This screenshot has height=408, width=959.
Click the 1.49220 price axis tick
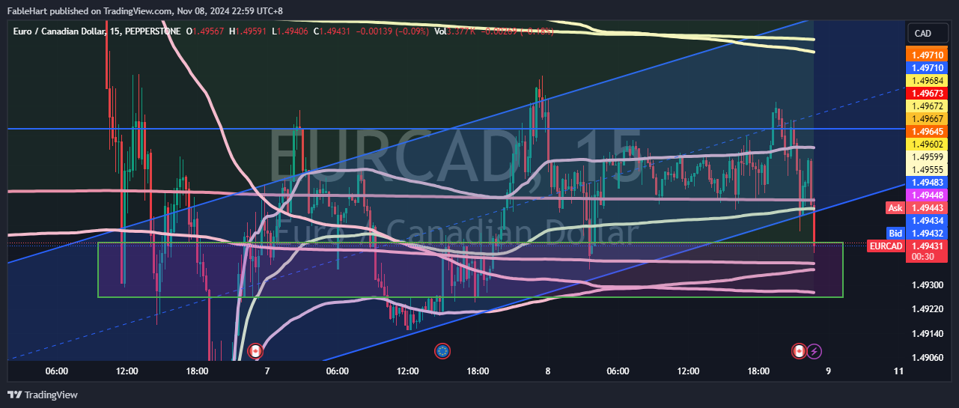pos(928,309)
